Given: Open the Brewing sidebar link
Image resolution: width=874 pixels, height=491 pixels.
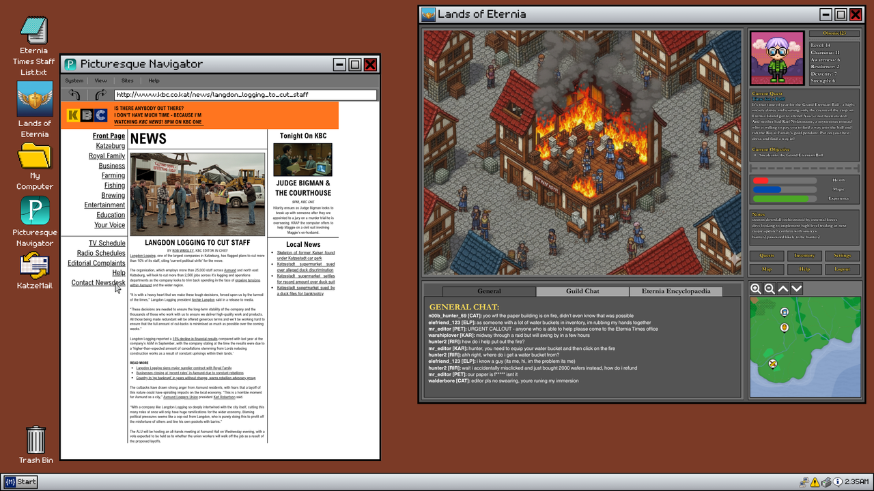Looking at the screenshot, I should tap(113, 195).
